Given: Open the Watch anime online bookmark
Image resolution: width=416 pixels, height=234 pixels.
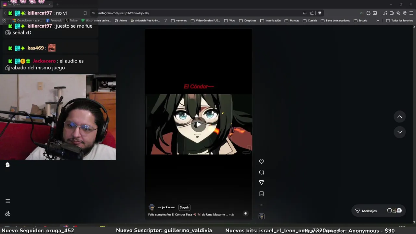Looking at the screenshot, I should click(x=96, y=20).
